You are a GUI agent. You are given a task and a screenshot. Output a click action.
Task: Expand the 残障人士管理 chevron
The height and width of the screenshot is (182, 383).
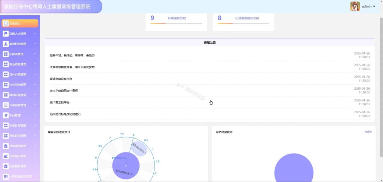click(35, 33)
